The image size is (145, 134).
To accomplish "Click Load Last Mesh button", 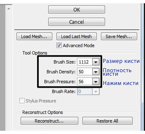I will tap(76, 37).
